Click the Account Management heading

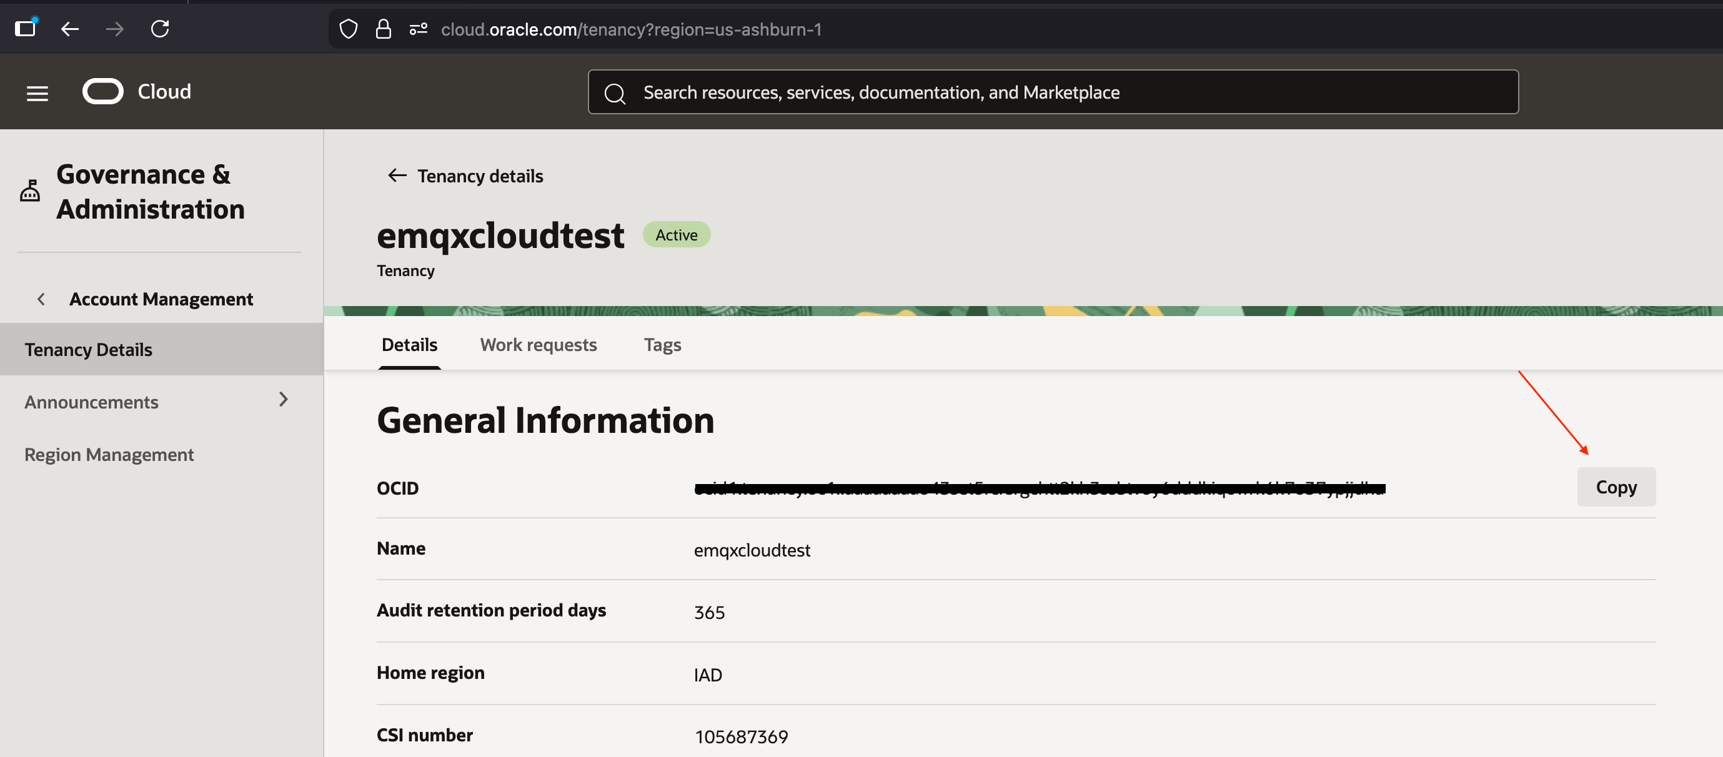click(x=161, y=299)
